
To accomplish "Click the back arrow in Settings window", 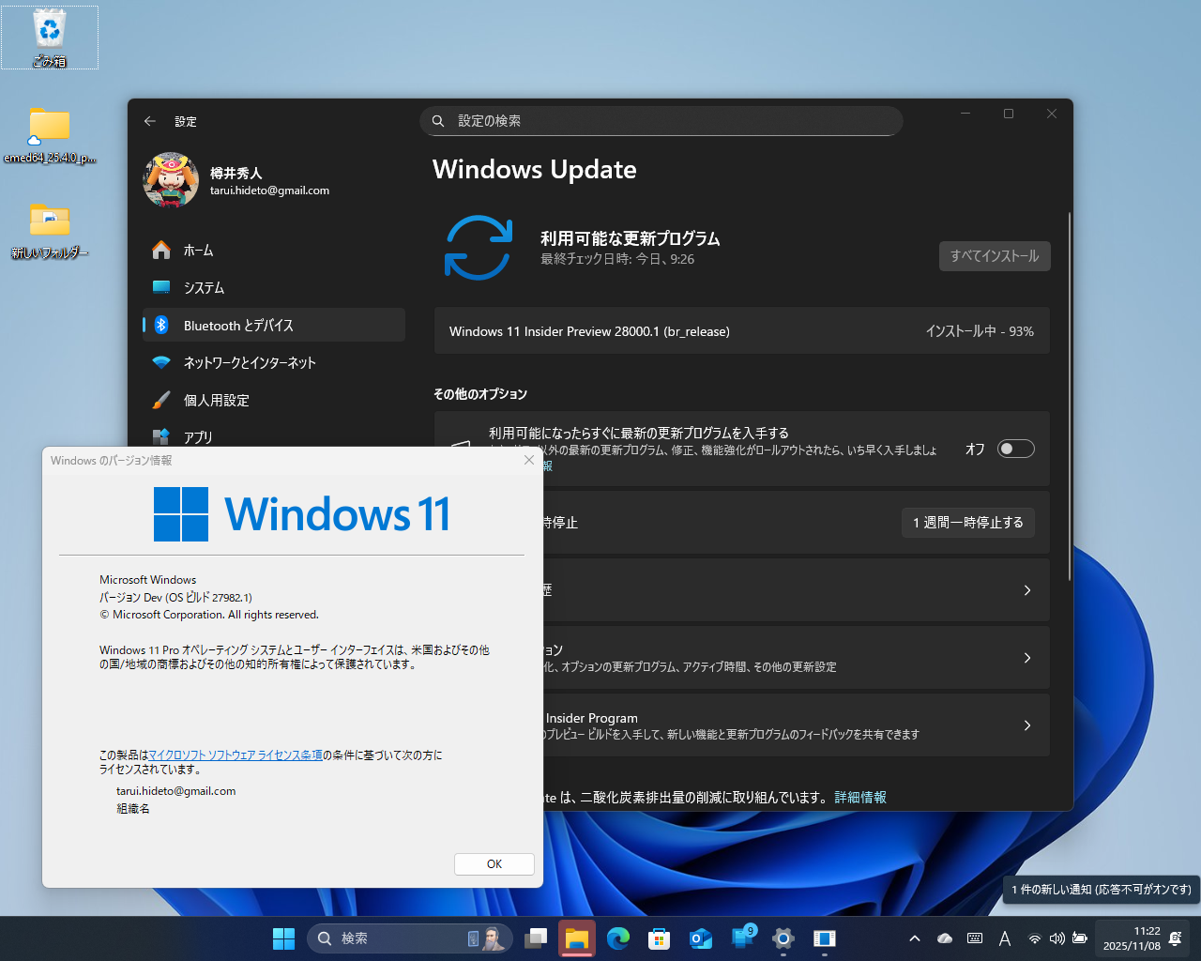I will click(x=150, y=121).
